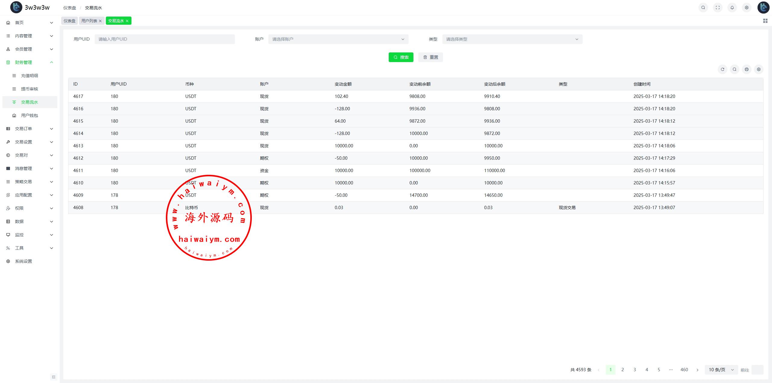The image size is (772, 383).
Task: Click the print icon above table
Action: (x=747, y=69)
